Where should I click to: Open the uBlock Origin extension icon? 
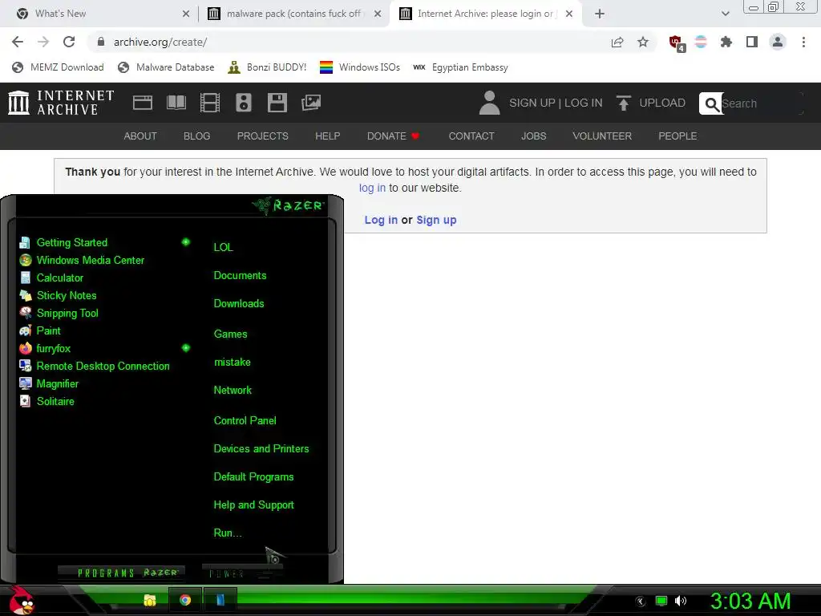tap(676, 43)
